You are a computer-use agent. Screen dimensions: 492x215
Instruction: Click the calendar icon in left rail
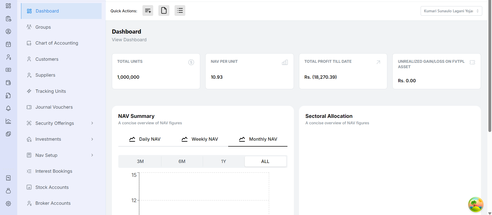(8, 44)
